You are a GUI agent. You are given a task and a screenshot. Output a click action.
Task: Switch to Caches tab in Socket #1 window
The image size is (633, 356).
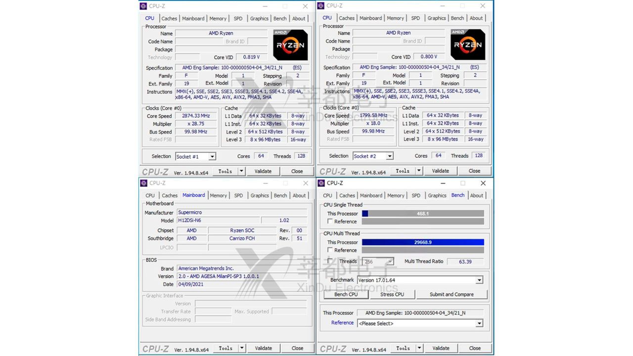(169, 18)
